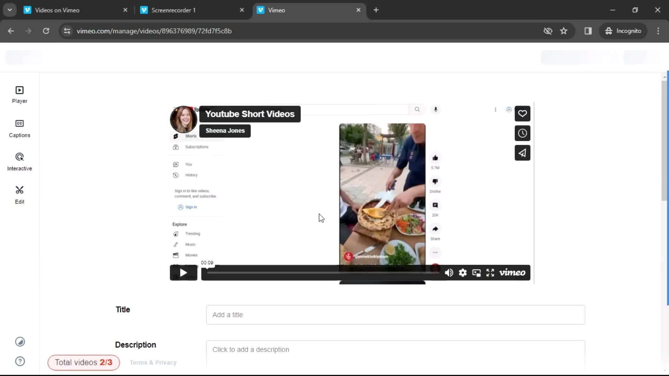Open third-party cookie blocked icon
Image resolution: width=669 pixels, height=376 pixels.
coord(548,31)
